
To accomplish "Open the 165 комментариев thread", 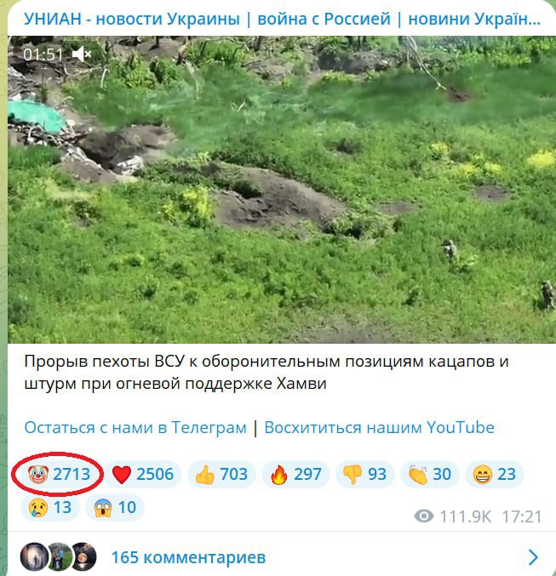I will click(x=188, y=557).
